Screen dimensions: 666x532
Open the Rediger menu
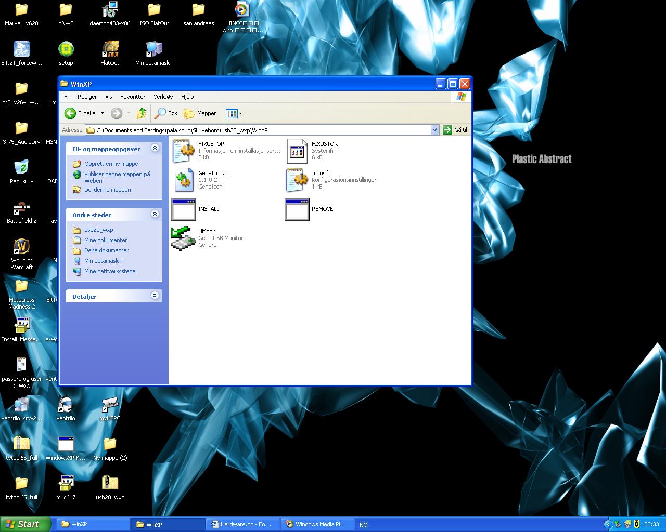(x=87, y=97)
